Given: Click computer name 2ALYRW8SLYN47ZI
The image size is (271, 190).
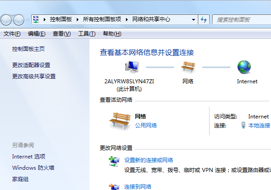Looking at the screenshot, I should coord(129,81).
